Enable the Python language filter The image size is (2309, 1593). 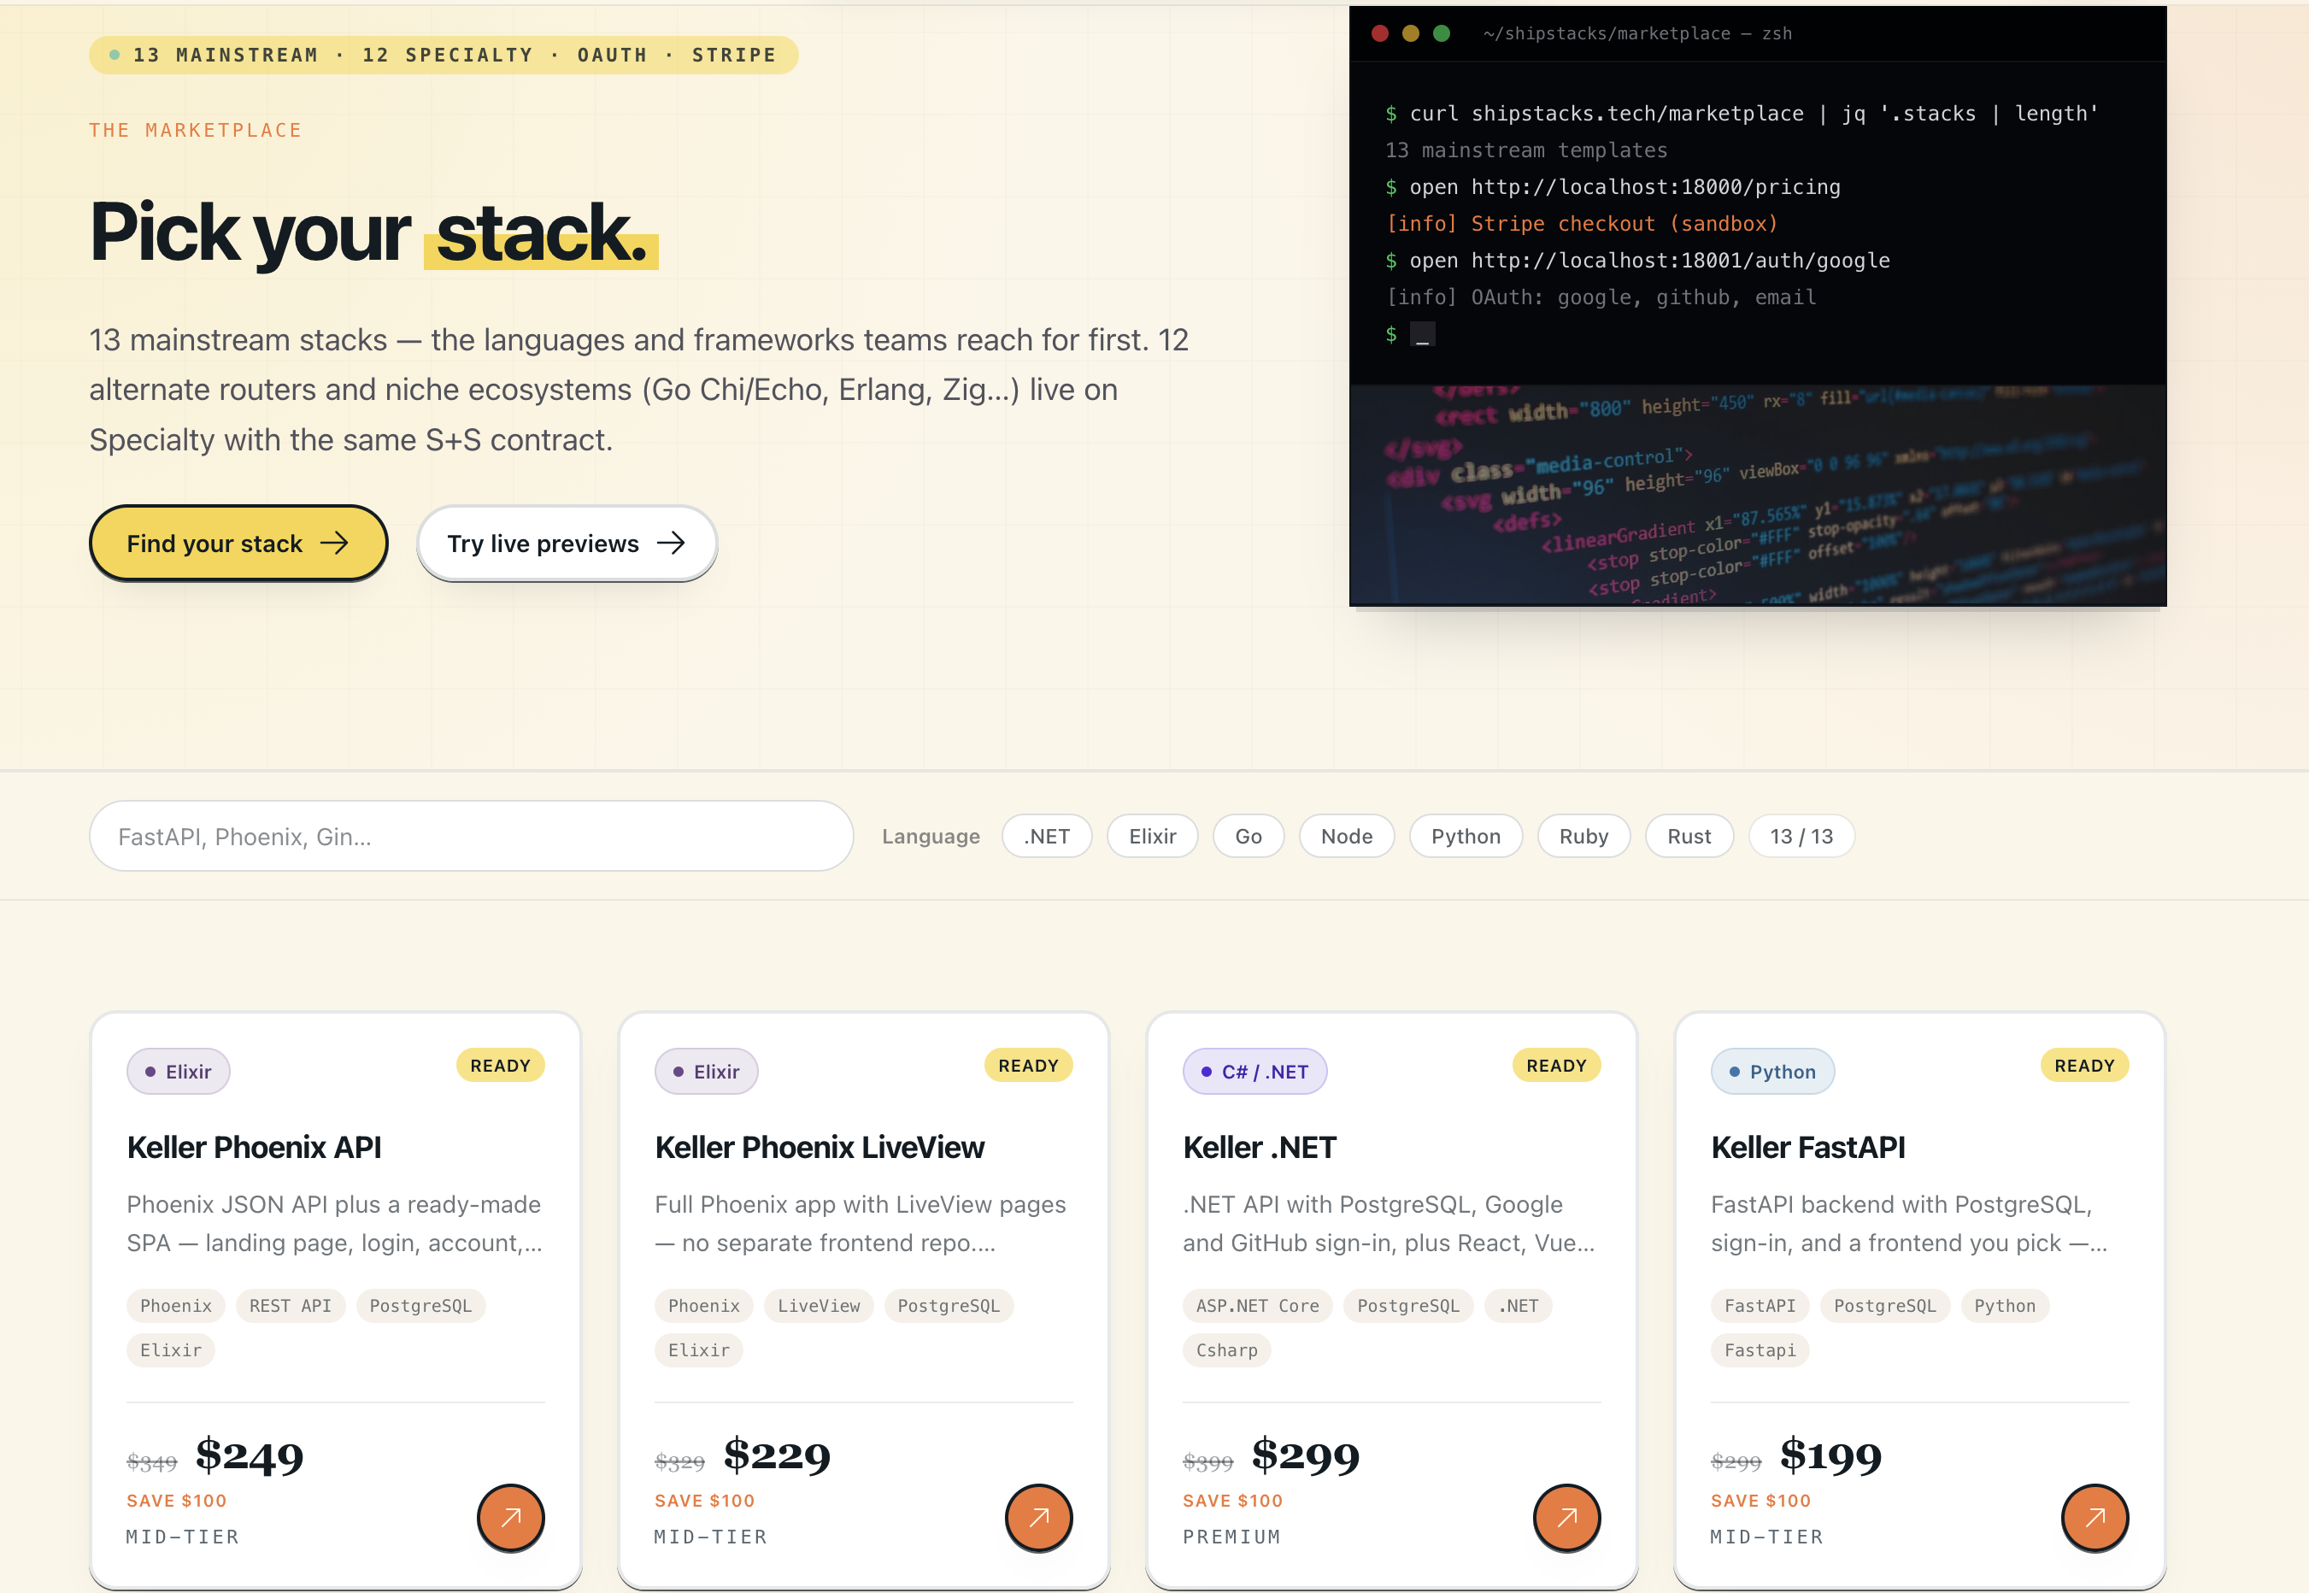(x=1466, y=837)
